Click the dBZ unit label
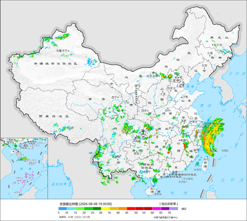 (x=184, y=209)
